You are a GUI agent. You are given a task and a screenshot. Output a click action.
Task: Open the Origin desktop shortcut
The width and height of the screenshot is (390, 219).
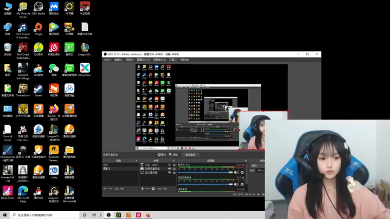[39, 29]
